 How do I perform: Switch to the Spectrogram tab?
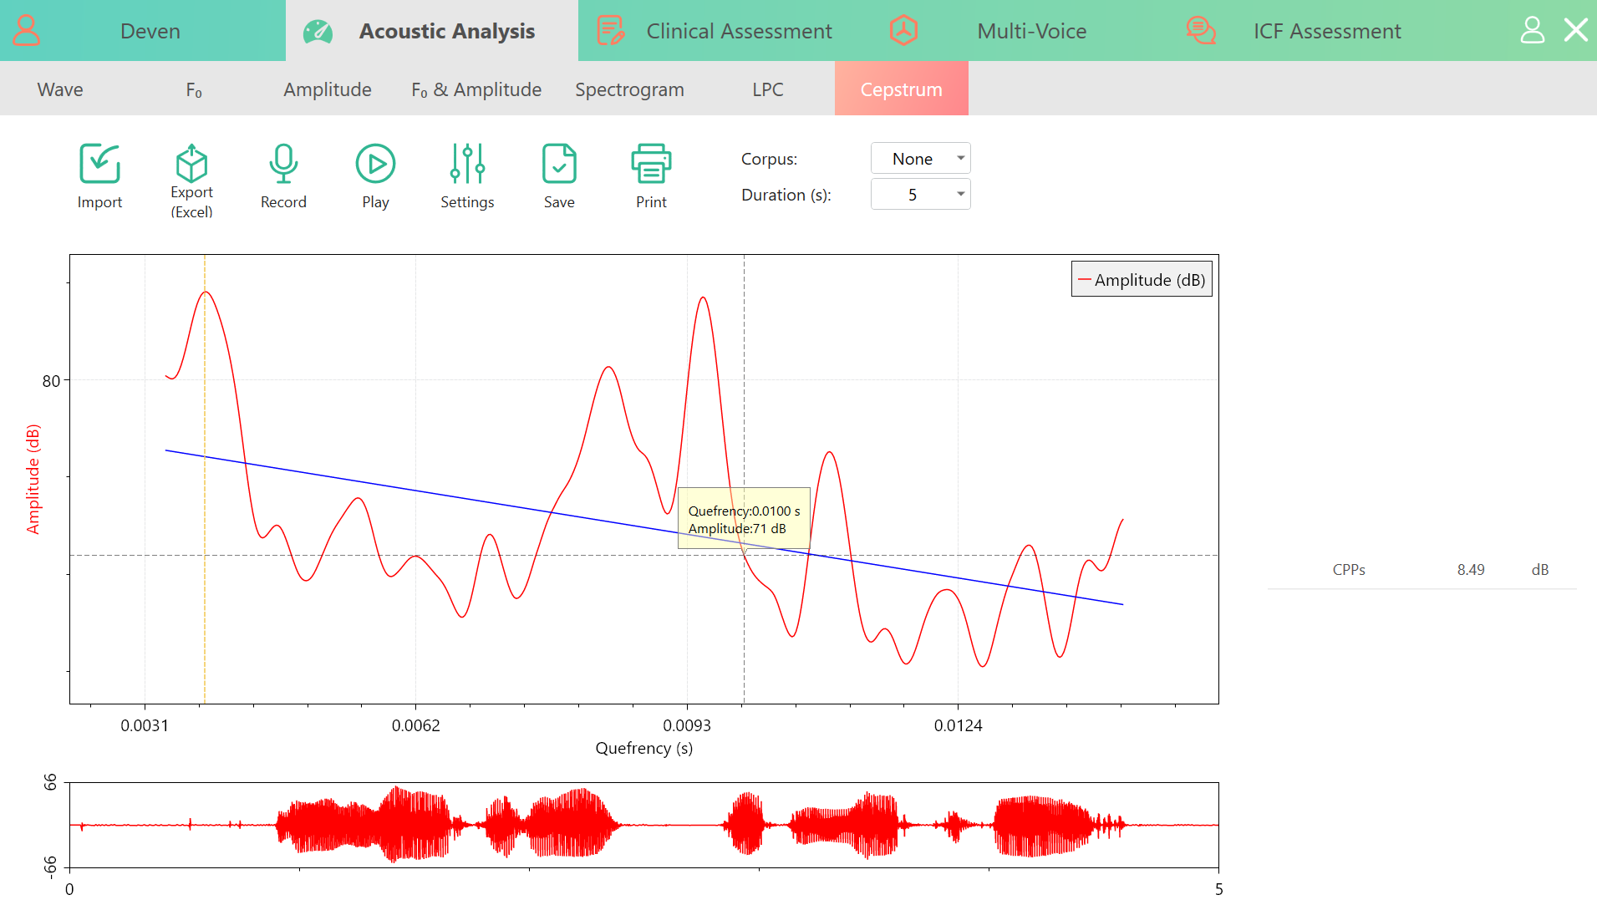(x=629, y=89)
